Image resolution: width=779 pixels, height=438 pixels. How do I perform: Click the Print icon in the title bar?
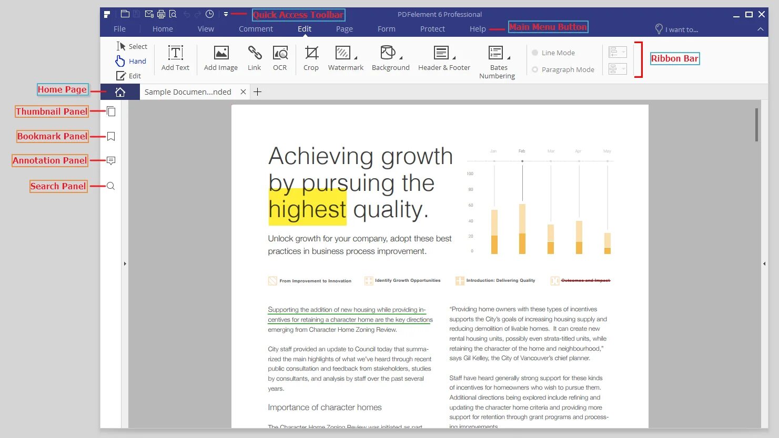coord(161,14)
